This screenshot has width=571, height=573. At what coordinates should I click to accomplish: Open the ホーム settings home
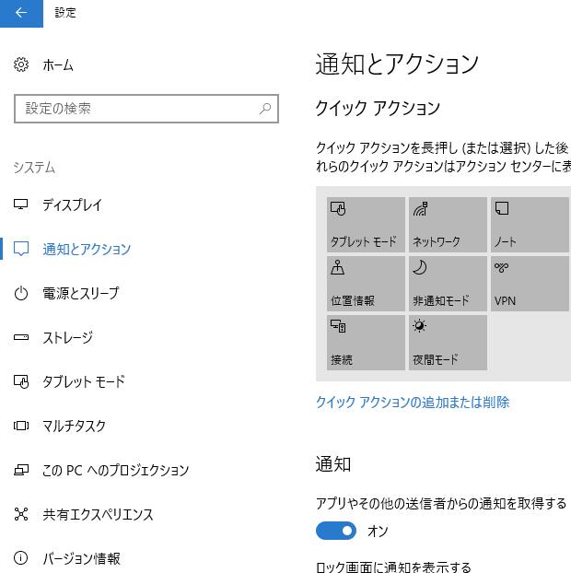click(57, 65)
